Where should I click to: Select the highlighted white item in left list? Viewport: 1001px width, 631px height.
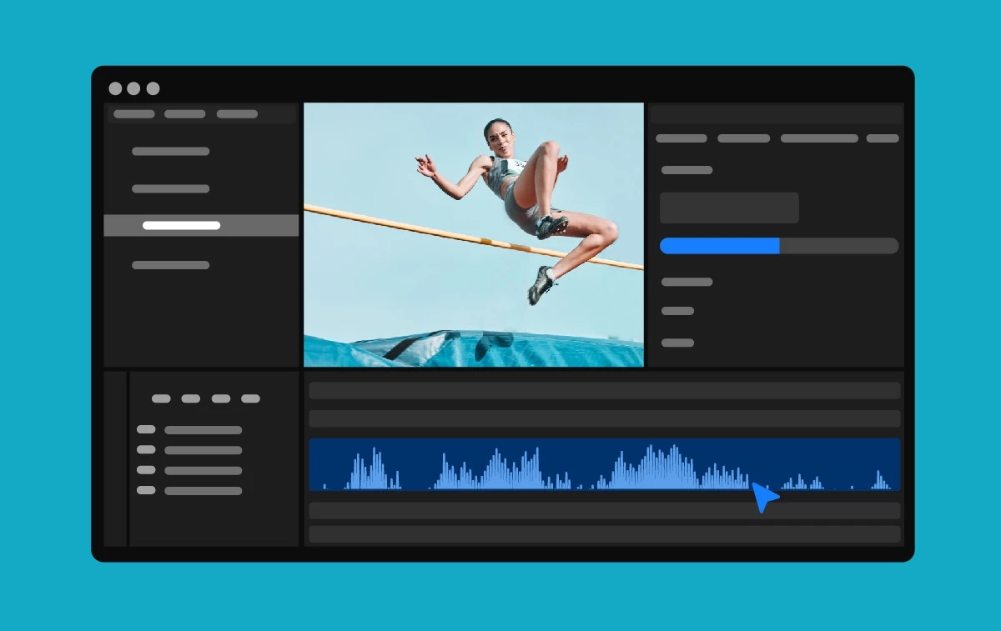181,225
